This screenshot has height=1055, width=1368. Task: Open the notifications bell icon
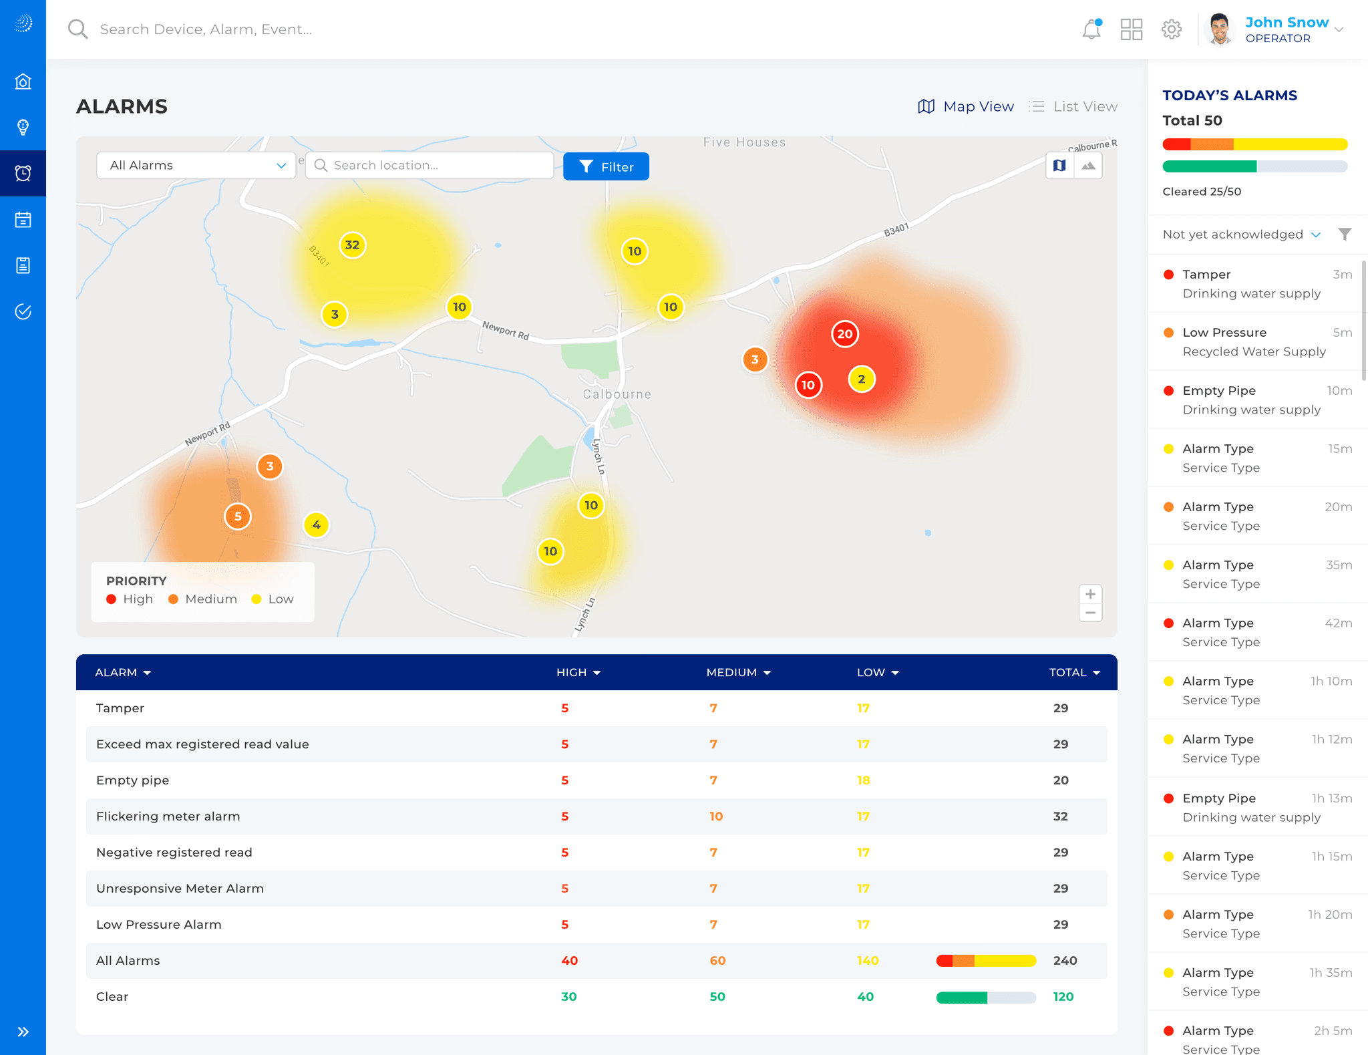click(x=1091, y=29)
